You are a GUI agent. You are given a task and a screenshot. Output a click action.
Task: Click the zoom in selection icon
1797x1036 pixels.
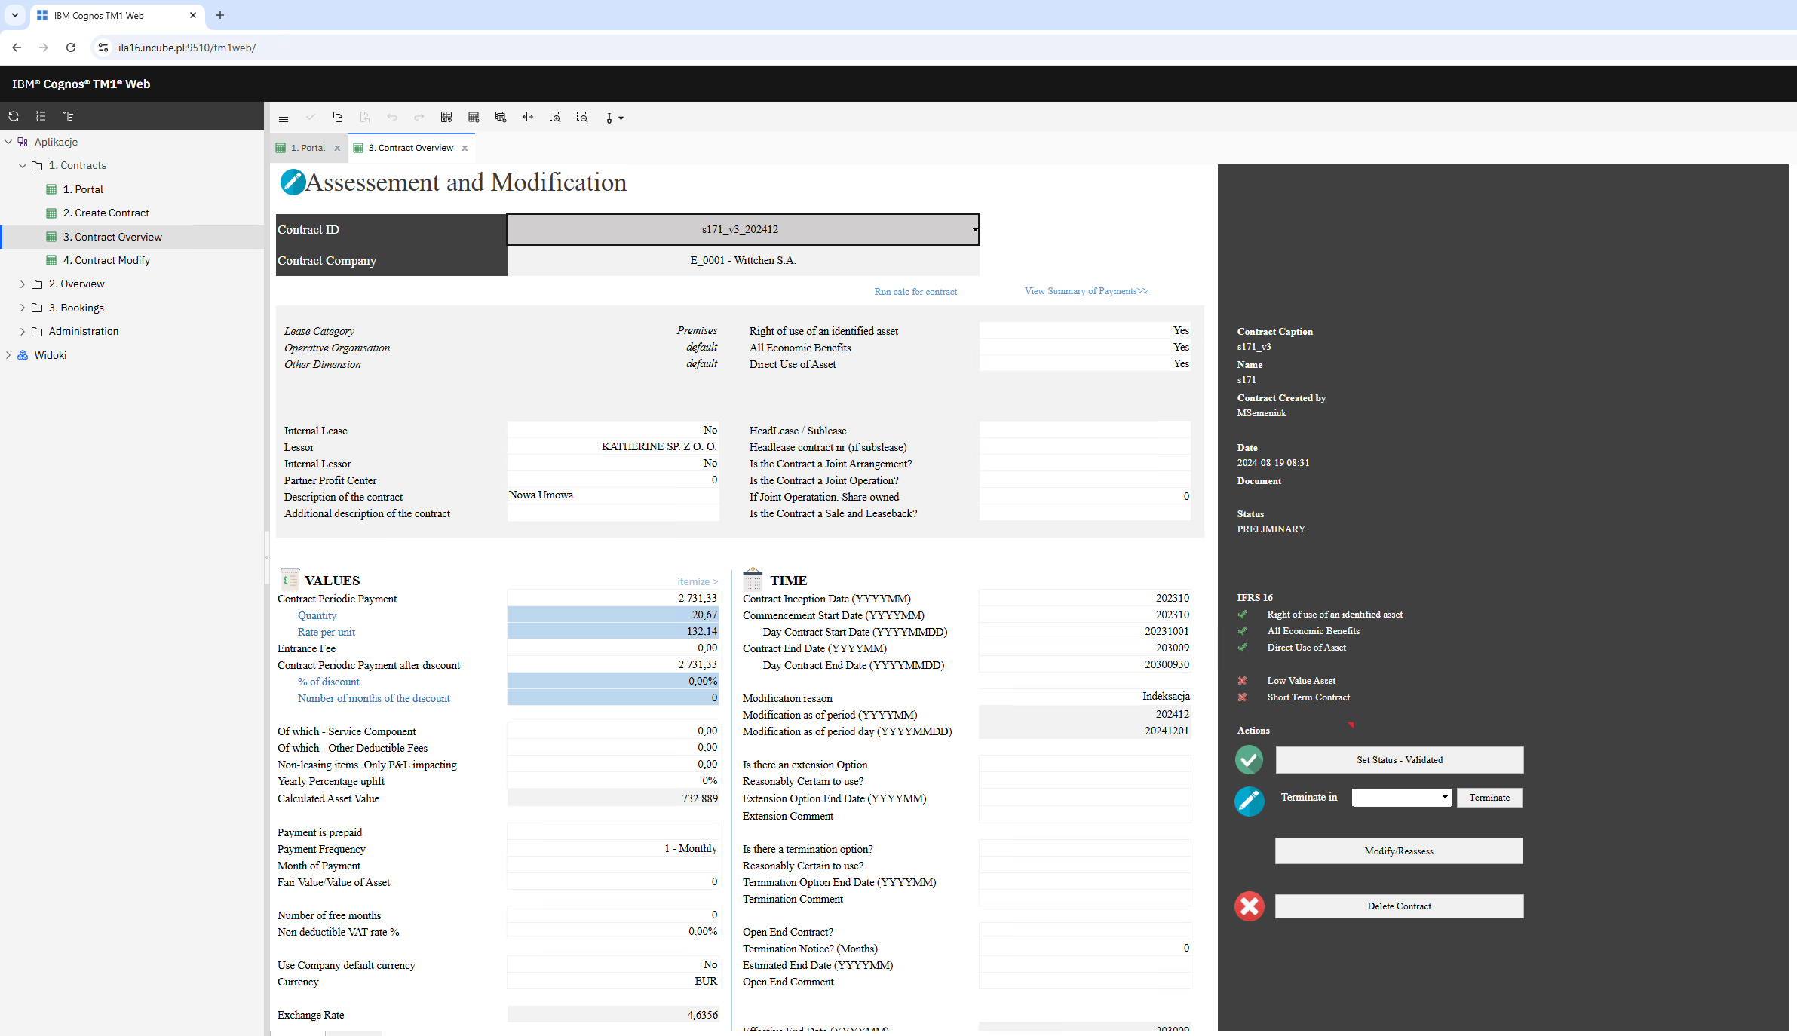[x=555, y=117]
